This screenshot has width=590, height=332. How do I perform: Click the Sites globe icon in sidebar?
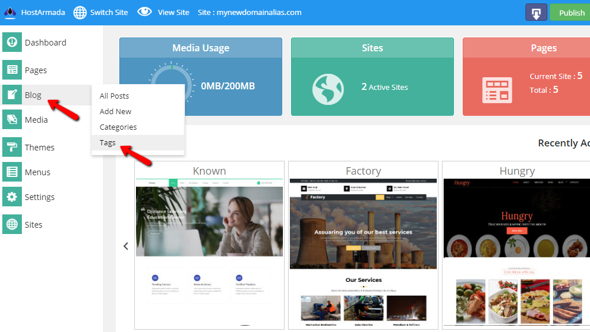tap(12, 224)
